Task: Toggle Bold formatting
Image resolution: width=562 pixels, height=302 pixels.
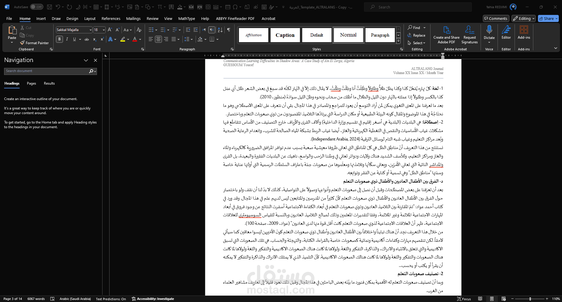Action: [59, 39]
